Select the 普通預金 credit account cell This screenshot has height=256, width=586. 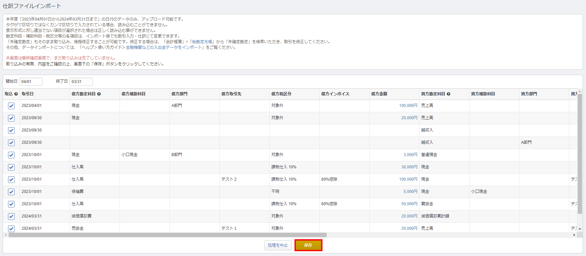[444, 155]
